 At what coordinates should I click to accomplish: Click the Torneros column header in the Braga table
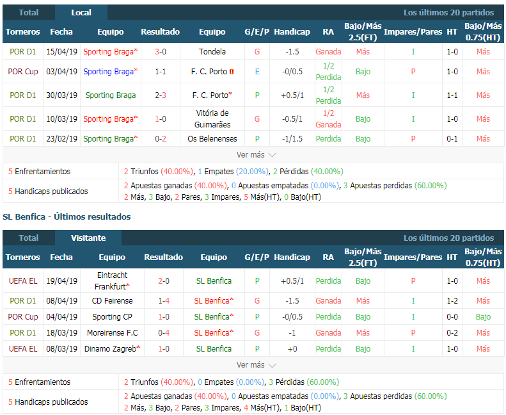(x=22, y=31)
